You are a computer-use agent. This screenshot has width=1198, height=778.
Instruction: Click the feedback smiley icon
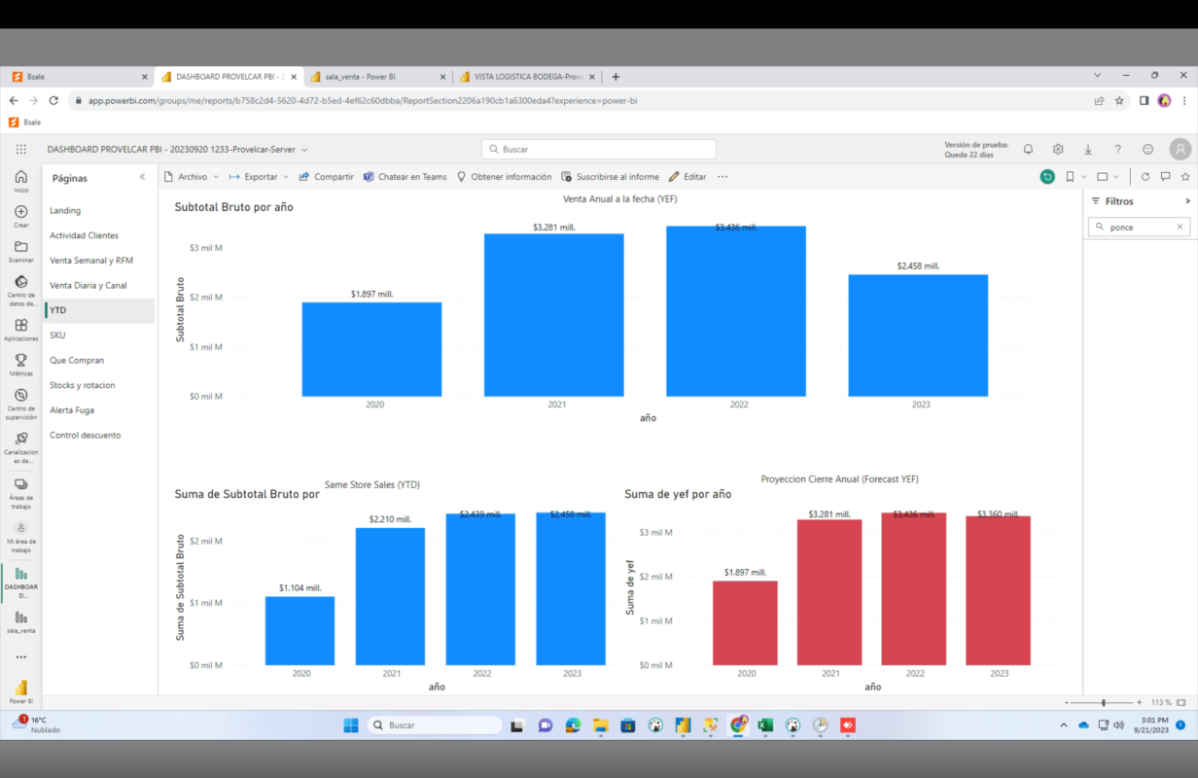point(1148,150)
